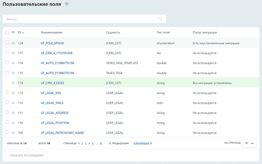Screen dimensions: 262x164
Task: Sort by Тип поля column header
Action: [163, 32]
